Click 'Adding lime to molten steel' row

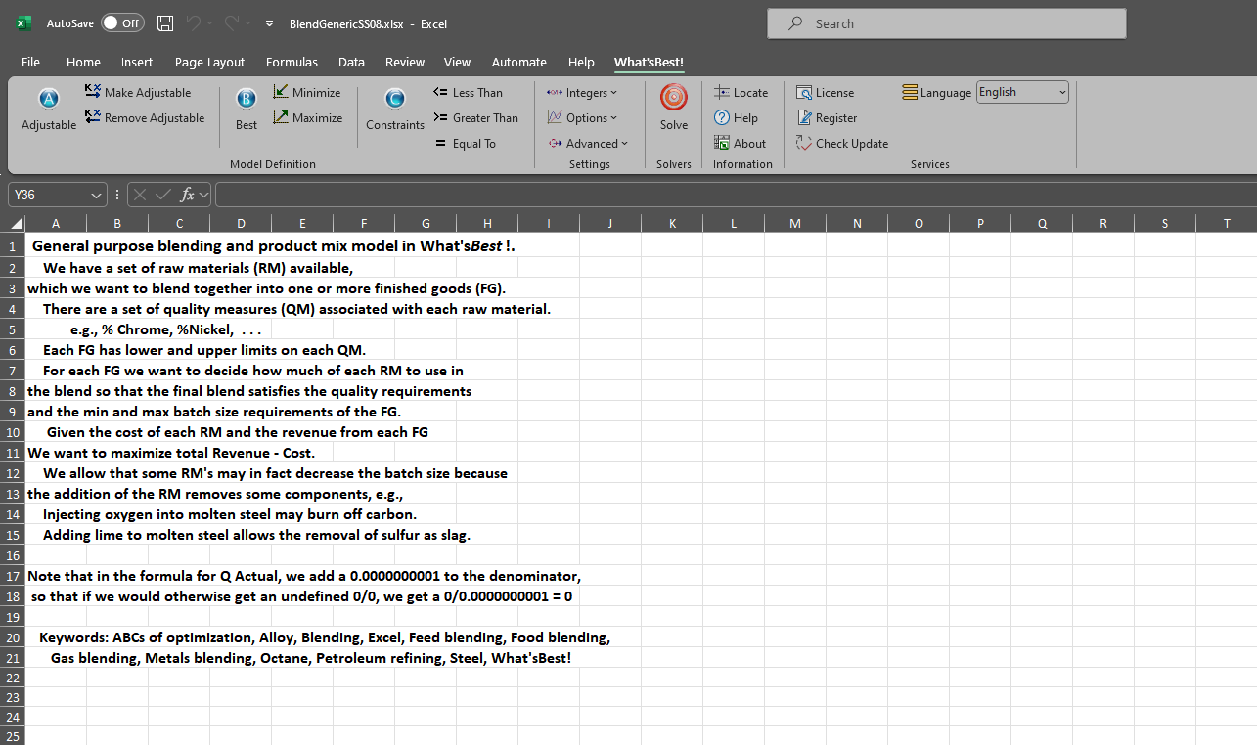coord(256,534)
